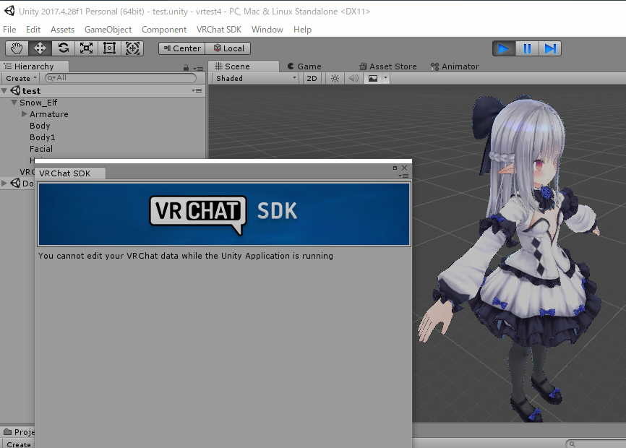Open Project panel Create dropdown
This screenshot has height=448, width=626.
(19, 444)
